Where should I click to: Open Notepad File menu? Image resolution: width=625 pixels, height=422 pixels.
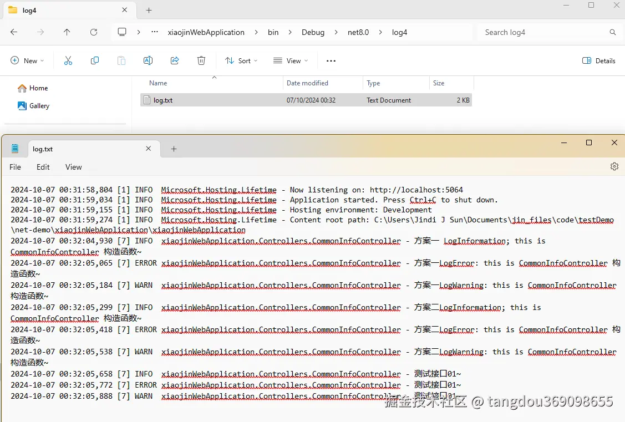coord(15,167)
